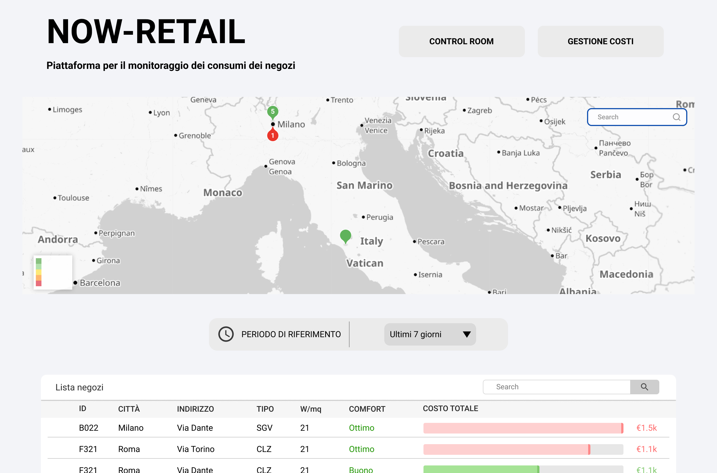
Task: Click Via Dante in the B022 row
Action: (x=195, y=428)
